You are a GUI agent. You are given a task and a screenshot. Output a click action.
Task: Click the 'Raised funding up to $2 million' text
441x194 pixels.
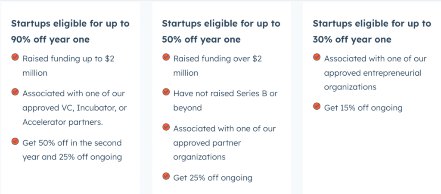tap(68, 66)
